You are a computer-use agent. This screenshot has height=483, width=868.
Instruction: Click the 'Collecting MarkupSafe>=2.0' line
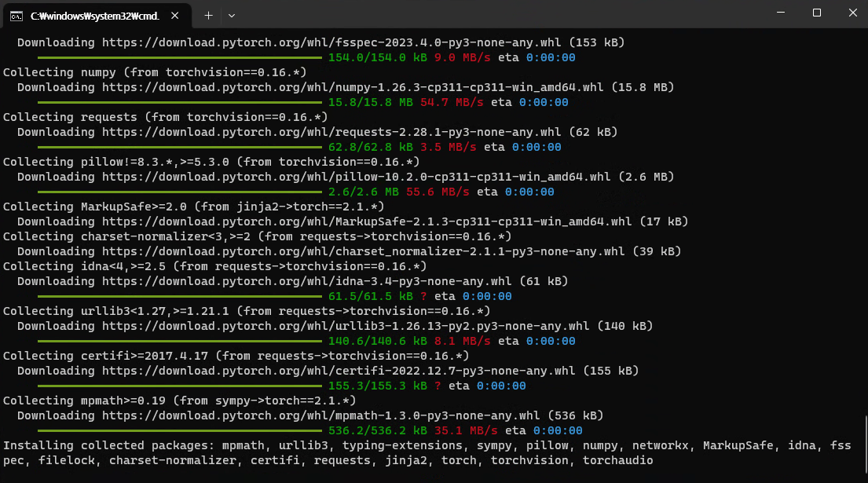[x=193, y=207]
